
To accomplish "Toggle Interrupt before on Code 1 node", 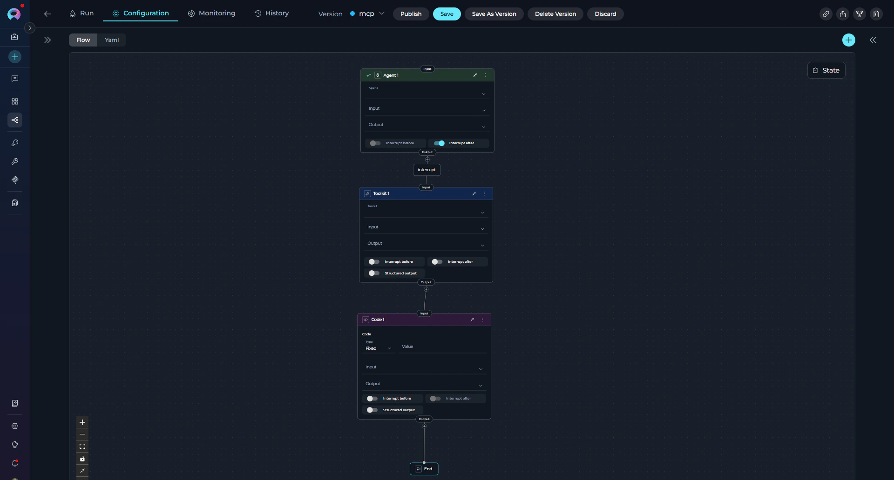I will (372, 399).
